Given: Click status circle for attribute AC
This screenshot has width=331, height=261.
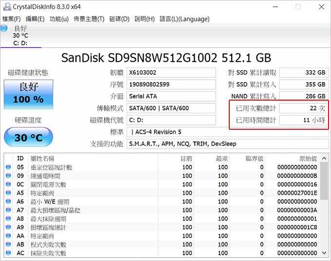Looking at the screenshot, I should point(8,253).
